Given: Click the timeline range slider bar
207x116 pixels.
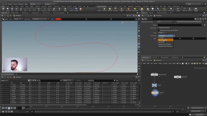Looking at the screenshot, I should 103,112.
